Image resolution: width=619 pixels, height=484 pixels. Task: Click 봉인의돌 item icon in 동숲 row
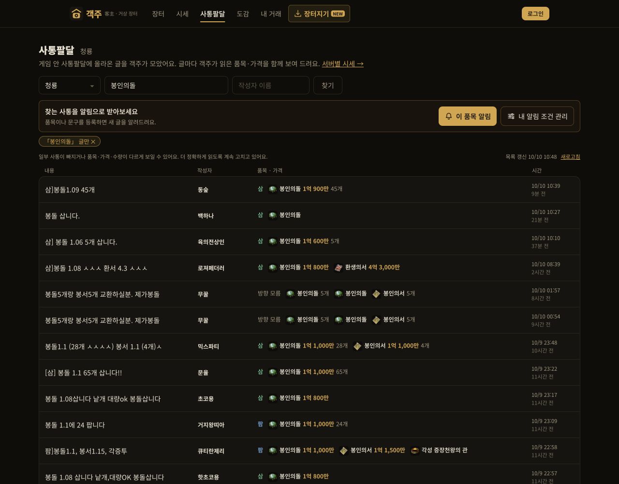273,189
